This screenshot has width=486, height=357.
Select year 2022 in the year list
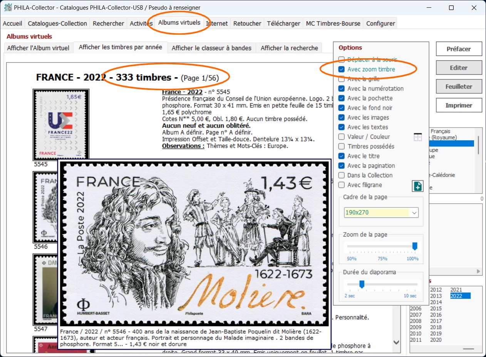(460, 296)
